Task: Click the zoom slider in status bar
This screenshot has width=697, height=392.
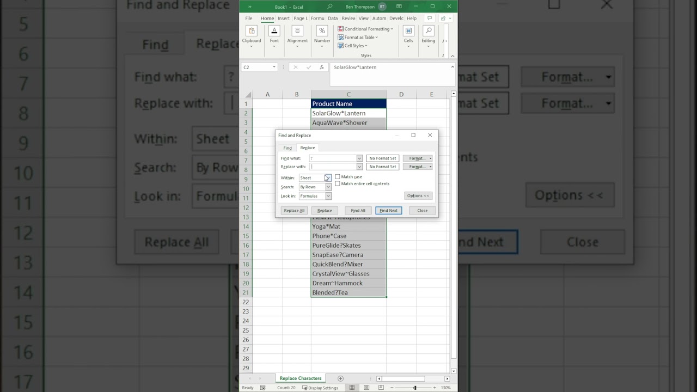Action: click(414, 388)
